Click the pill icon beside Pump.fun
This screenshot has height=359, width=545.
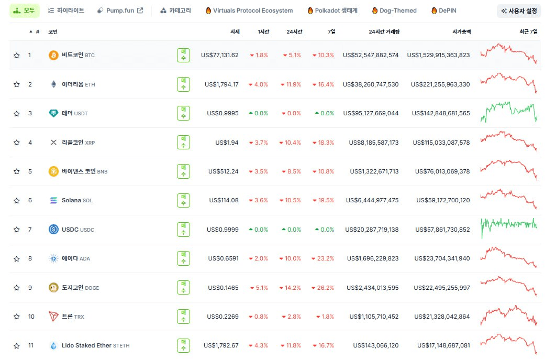coord(100,11)
